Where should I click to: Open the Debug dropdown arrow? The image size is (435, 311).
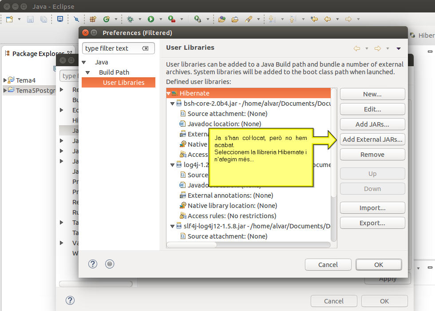[x=140, y=19]
